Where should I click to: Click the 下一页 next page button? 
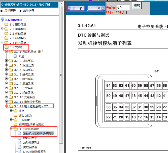pos(96,8)
